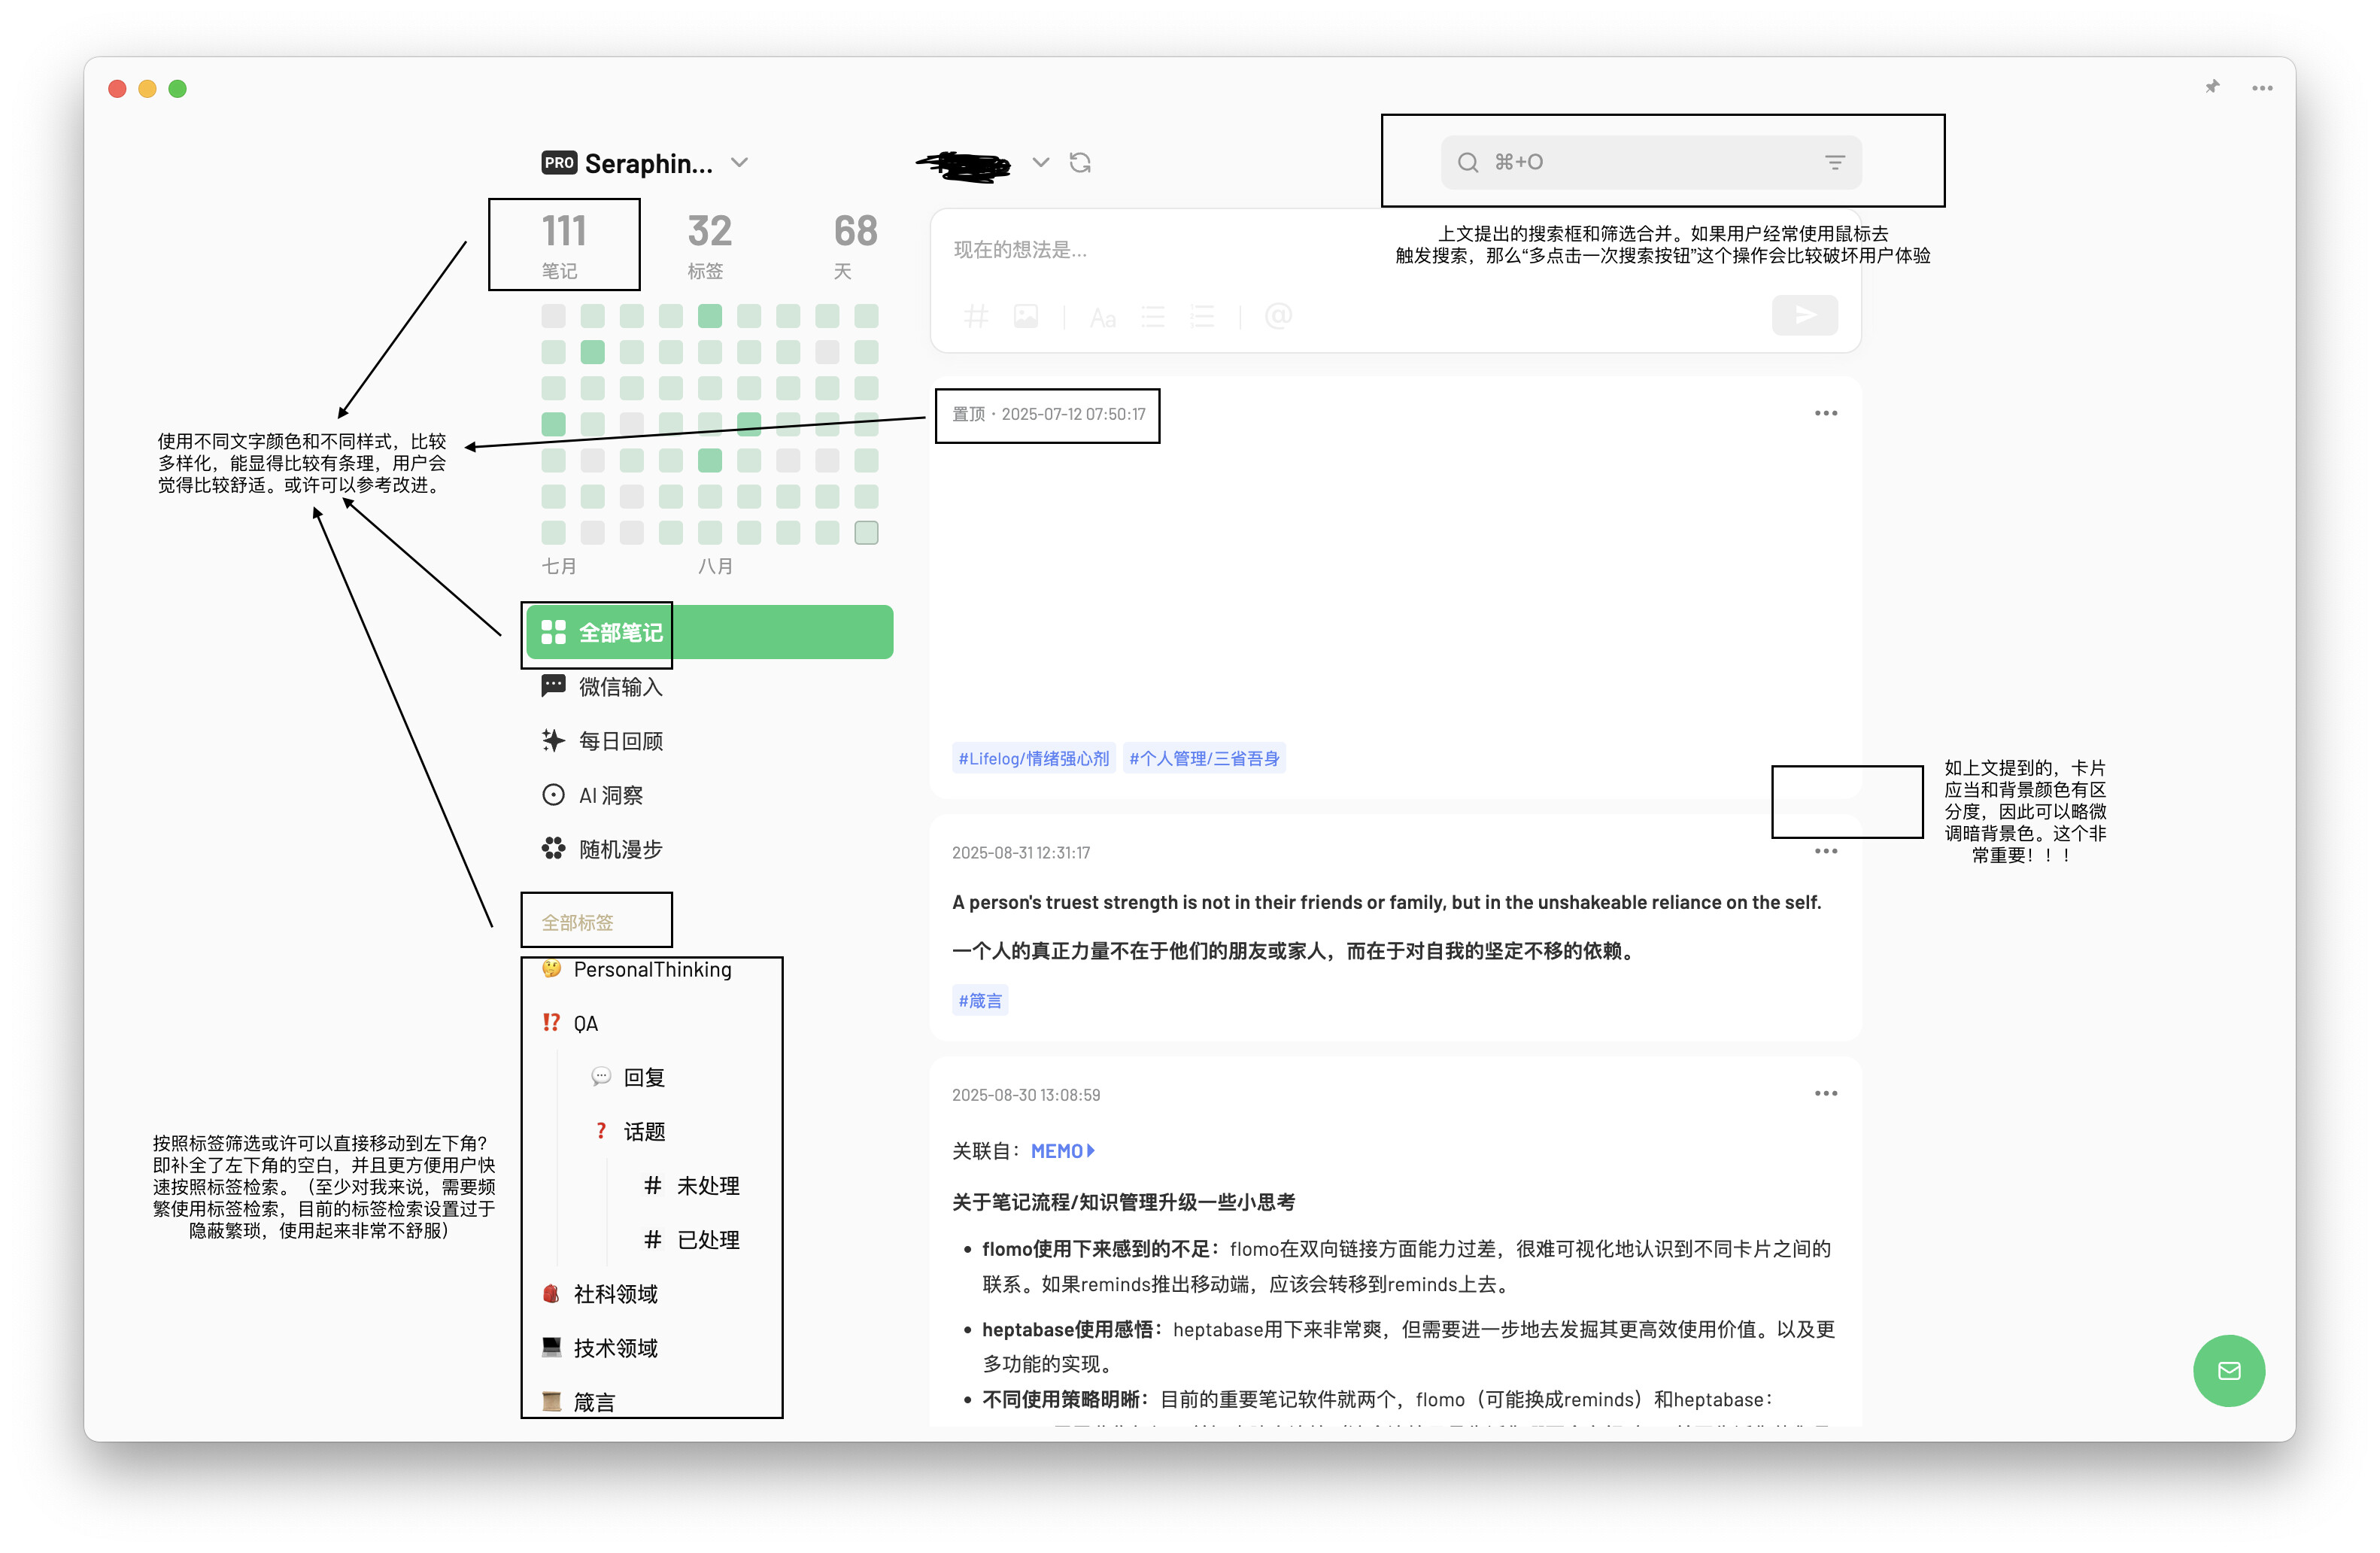Insert a hashtag in the editor
The image size is (2380, 1553).
(975, 317)
